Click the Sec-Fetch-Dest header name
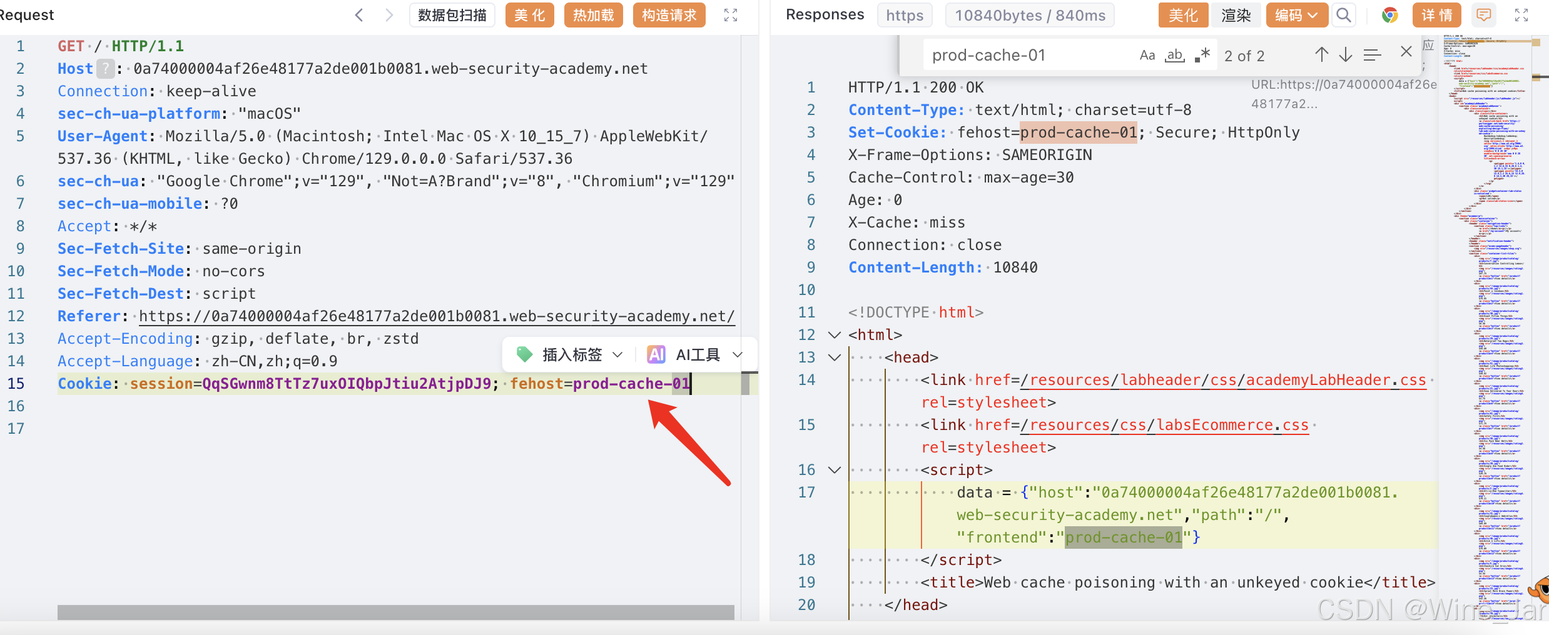This screenshot has width=1549, height=635. point(121,294)
